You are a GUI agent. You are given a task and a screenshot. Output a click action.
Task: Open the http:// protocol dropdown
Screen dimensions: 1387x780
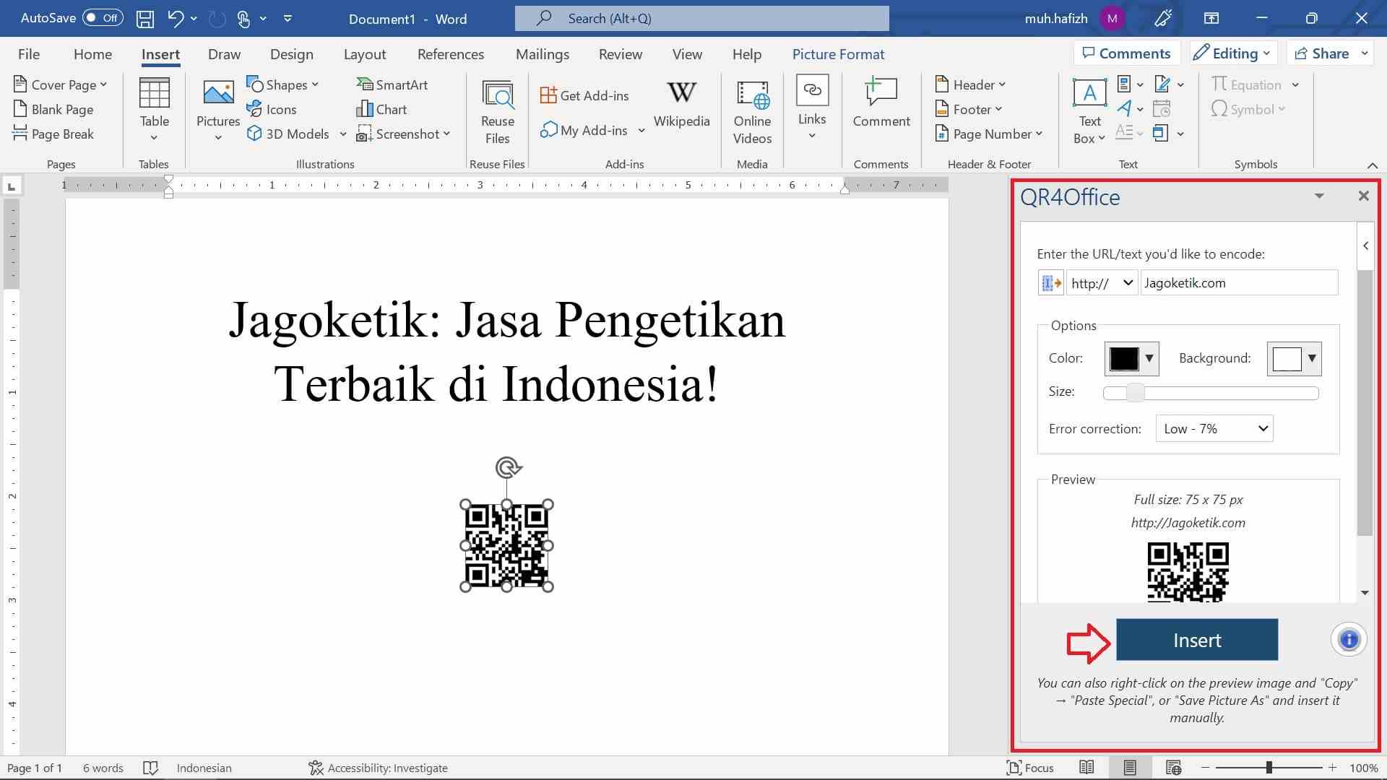[1101, 282]
